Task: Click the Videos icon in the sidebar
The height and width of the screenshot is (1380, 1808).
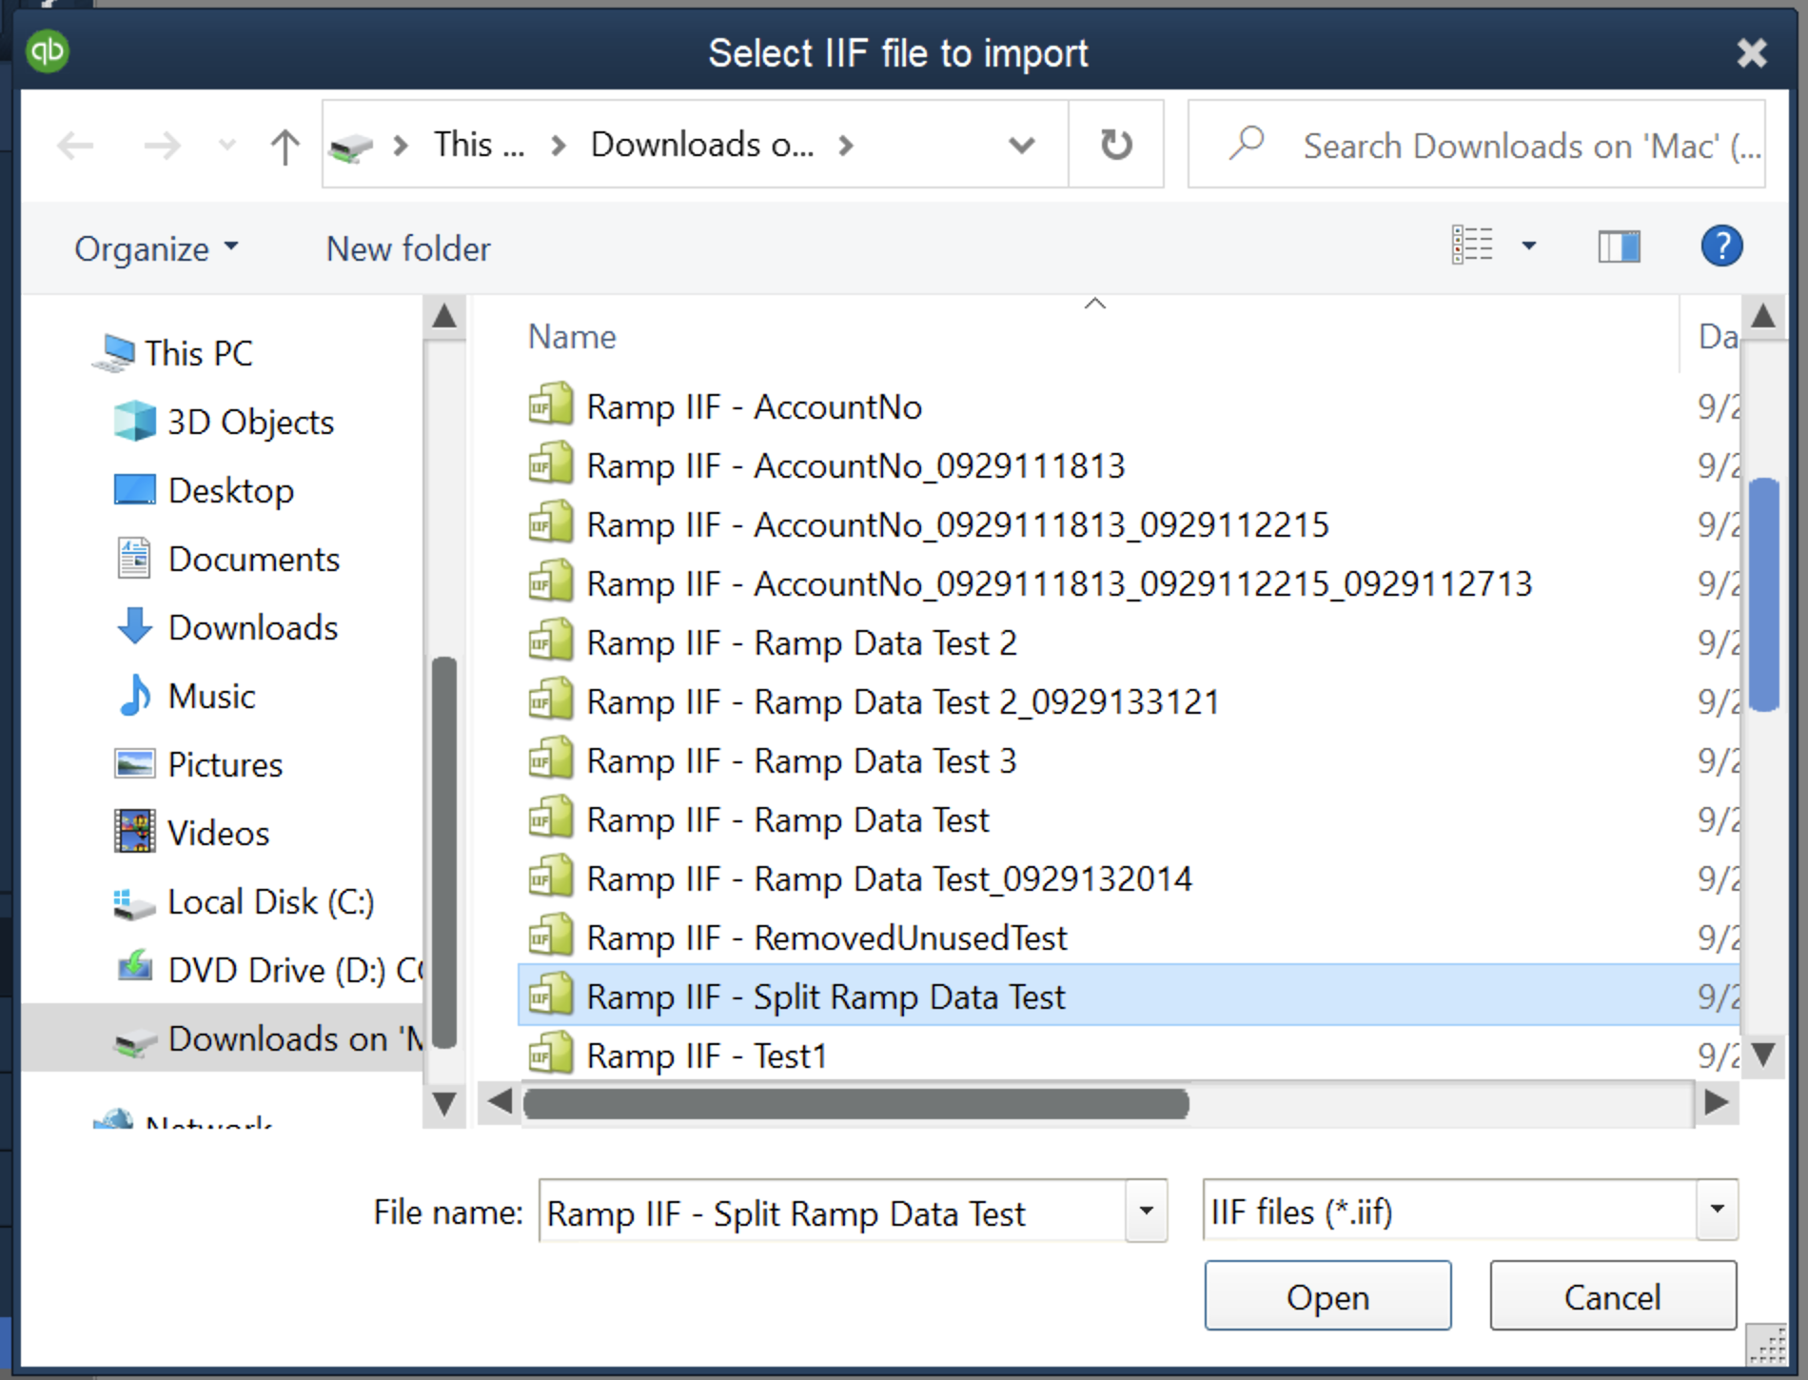Action: pos(134,832)
